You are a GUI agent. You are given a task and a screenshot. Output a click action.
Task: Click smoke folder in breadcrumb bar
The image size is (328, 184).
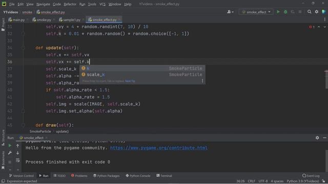tap(27, 12)
